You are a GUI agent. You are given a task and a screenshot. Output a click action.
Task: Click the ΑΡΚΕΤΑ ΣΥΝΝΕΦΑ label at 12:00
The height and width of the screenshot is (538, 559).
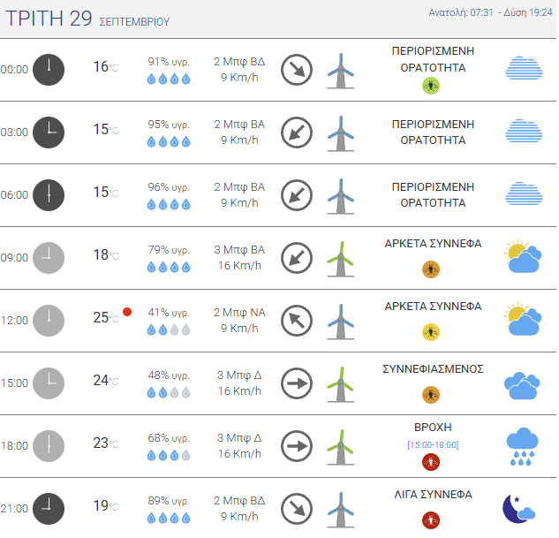point(433,307)
